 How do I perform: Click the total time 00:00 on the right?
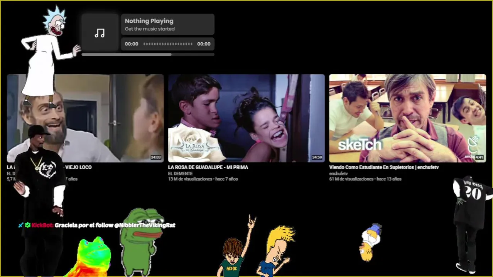(x=204, y=44)
